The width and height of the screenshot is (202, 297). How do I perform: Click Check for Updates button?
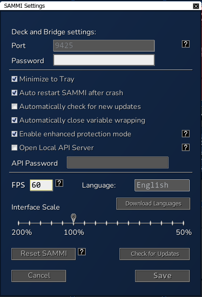pyautogui.click(x=154, y=254)
